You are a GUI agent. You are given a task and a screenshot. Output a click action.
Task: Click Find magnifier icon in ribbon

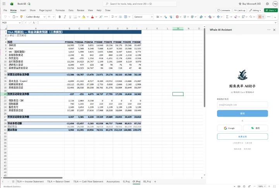click(x=251, y=17)
